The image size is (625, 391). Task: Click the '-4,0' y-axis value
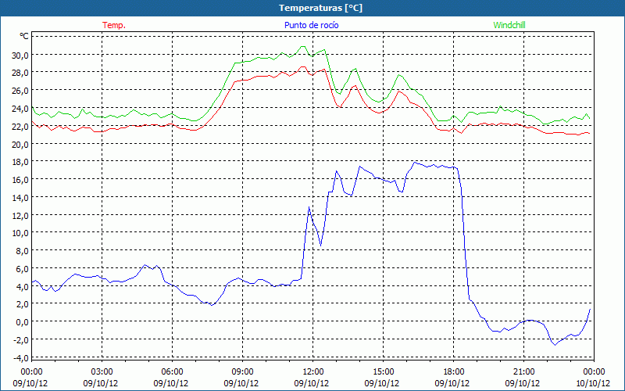pos(21,357)
